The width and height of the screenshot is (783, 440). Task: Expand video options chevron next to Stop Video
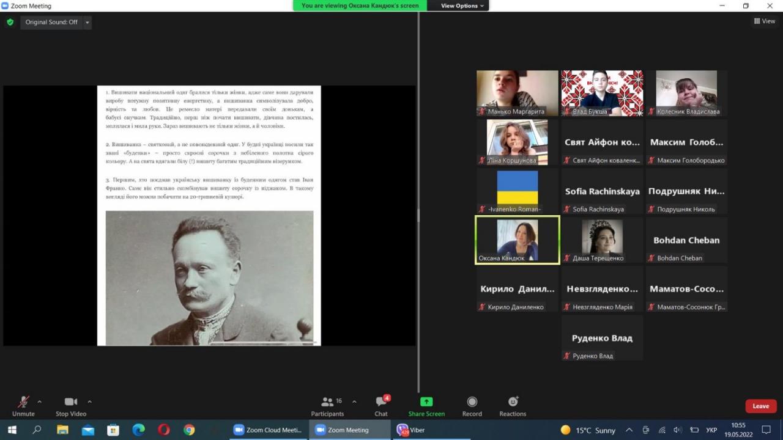coord(89,402)
